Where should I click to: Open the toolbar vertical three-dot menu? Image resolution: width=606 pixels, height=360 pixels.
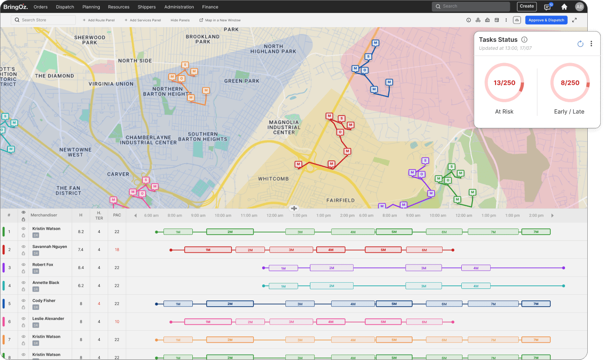506,20
